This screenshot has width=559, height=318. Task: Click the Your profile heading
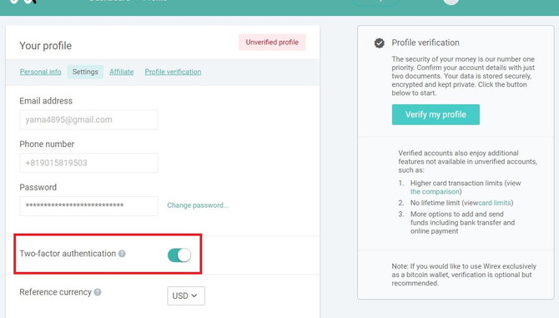(46, 46)
